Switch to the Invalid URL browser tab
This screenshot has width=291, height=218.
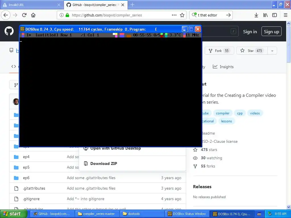pos(32,5)
